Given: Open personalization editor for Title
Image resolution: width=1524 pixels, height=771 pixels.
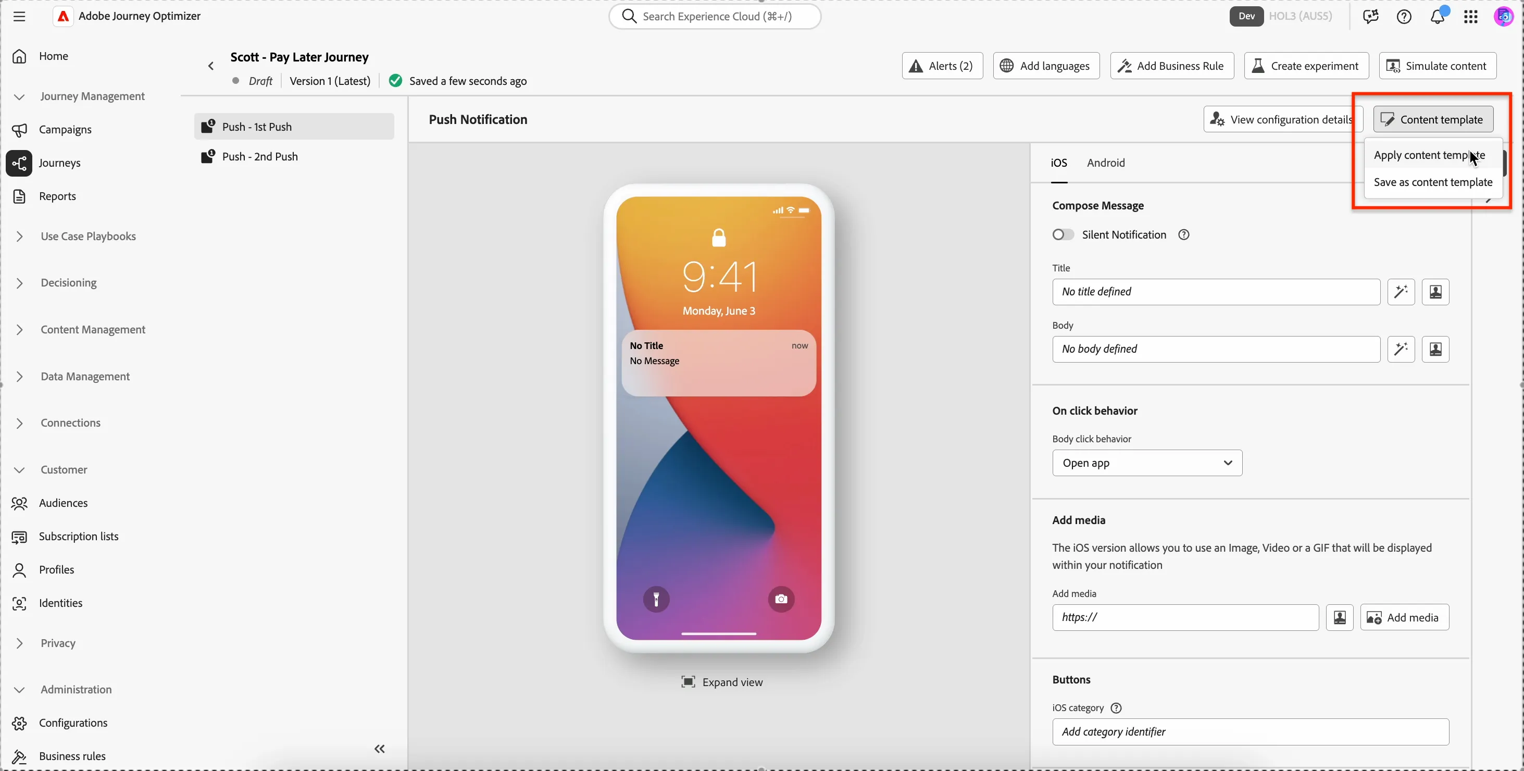Looking at the screenshot, I should point(1435,292).
